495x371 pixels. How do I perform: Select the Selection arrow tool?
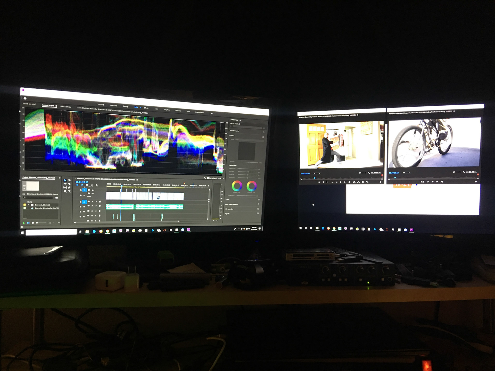(x=65, y=180)
